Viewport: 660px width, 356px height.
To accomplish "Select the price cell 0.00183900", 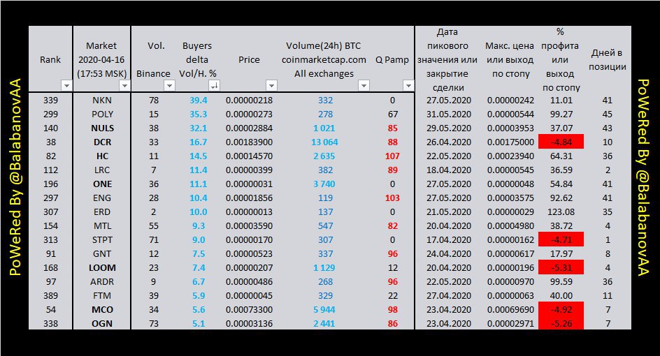I will pyautogui.click(x=249, y=142).
